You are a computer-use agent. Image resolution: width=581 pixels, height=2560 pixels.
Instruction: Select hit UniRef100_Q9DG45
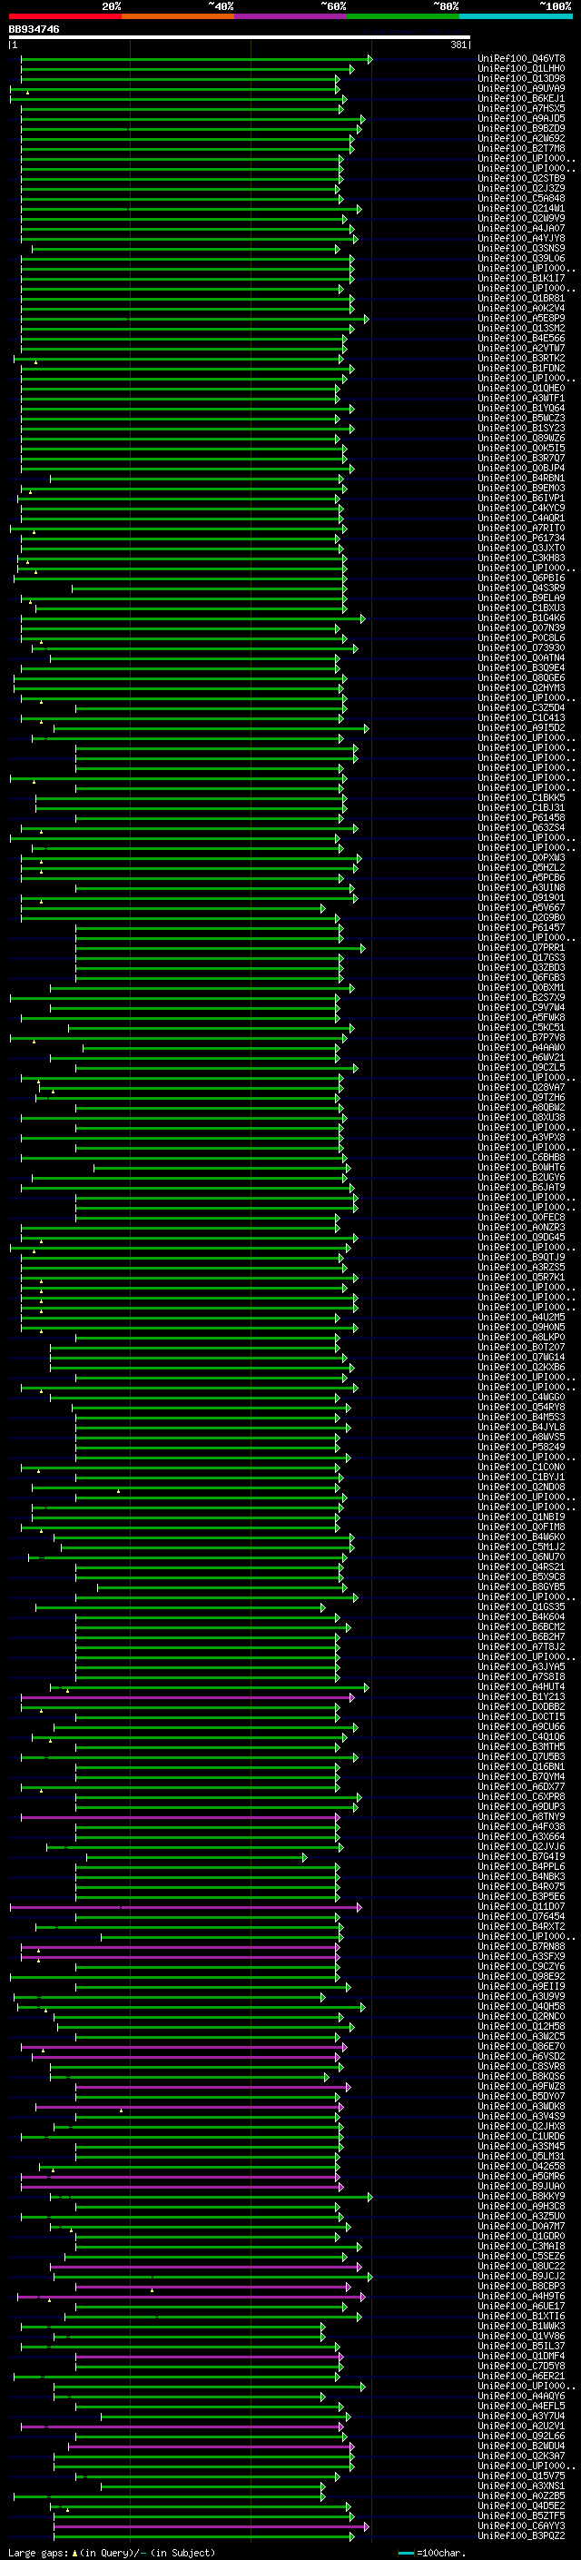[521, 1237]
